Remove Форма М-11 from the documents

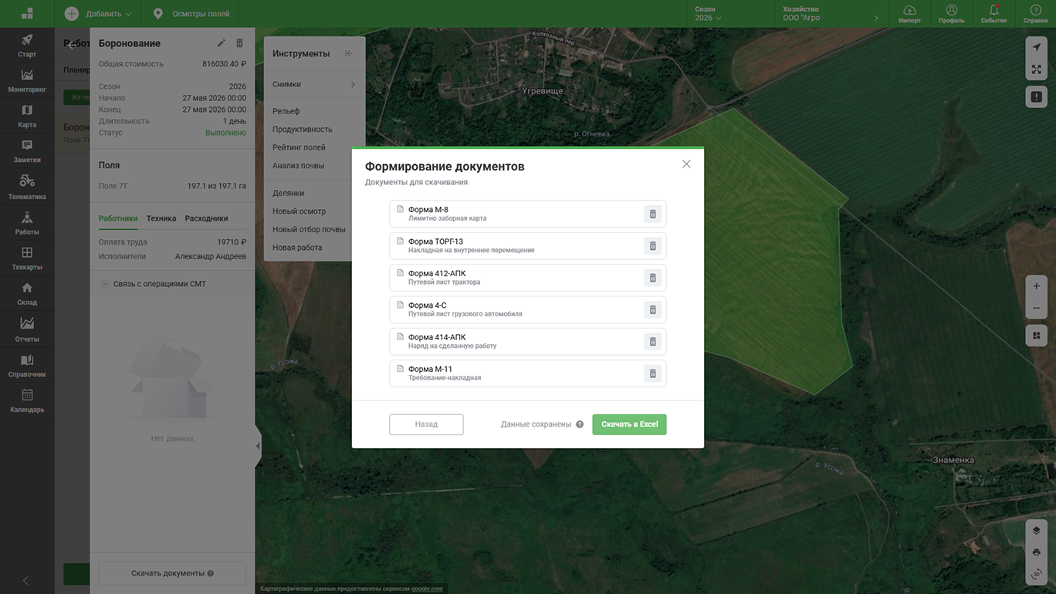click(x=652, y=373)
